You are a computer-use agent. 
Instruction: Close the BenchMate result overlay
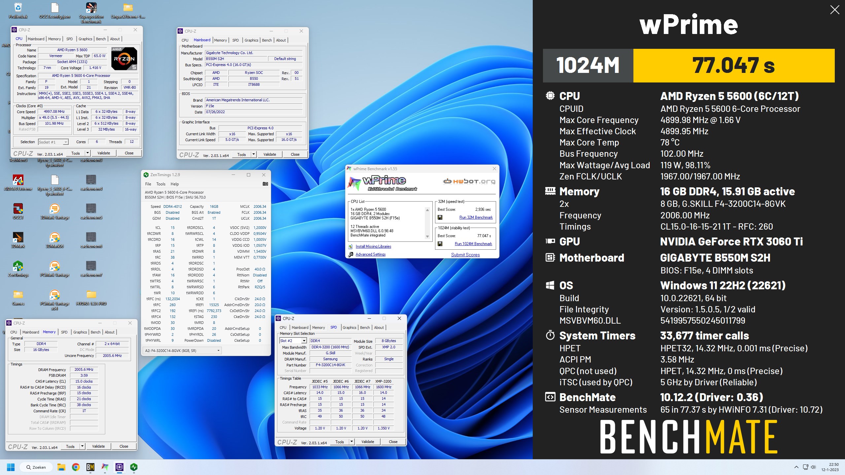[x=835, y=10]
